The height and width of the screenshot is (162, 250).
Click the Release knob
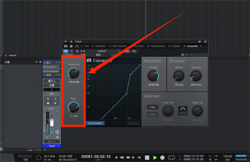[x=196, y=76]
